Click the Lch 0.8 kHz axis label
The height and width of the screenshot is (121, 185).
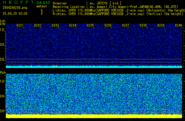click(x=2, y=59)
